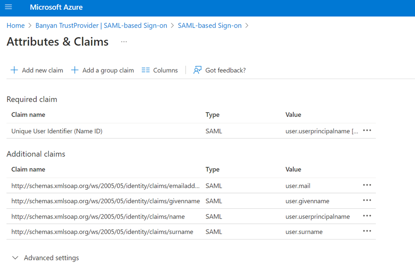Click SAML type in Unique User Identifier row

[214, 131]
